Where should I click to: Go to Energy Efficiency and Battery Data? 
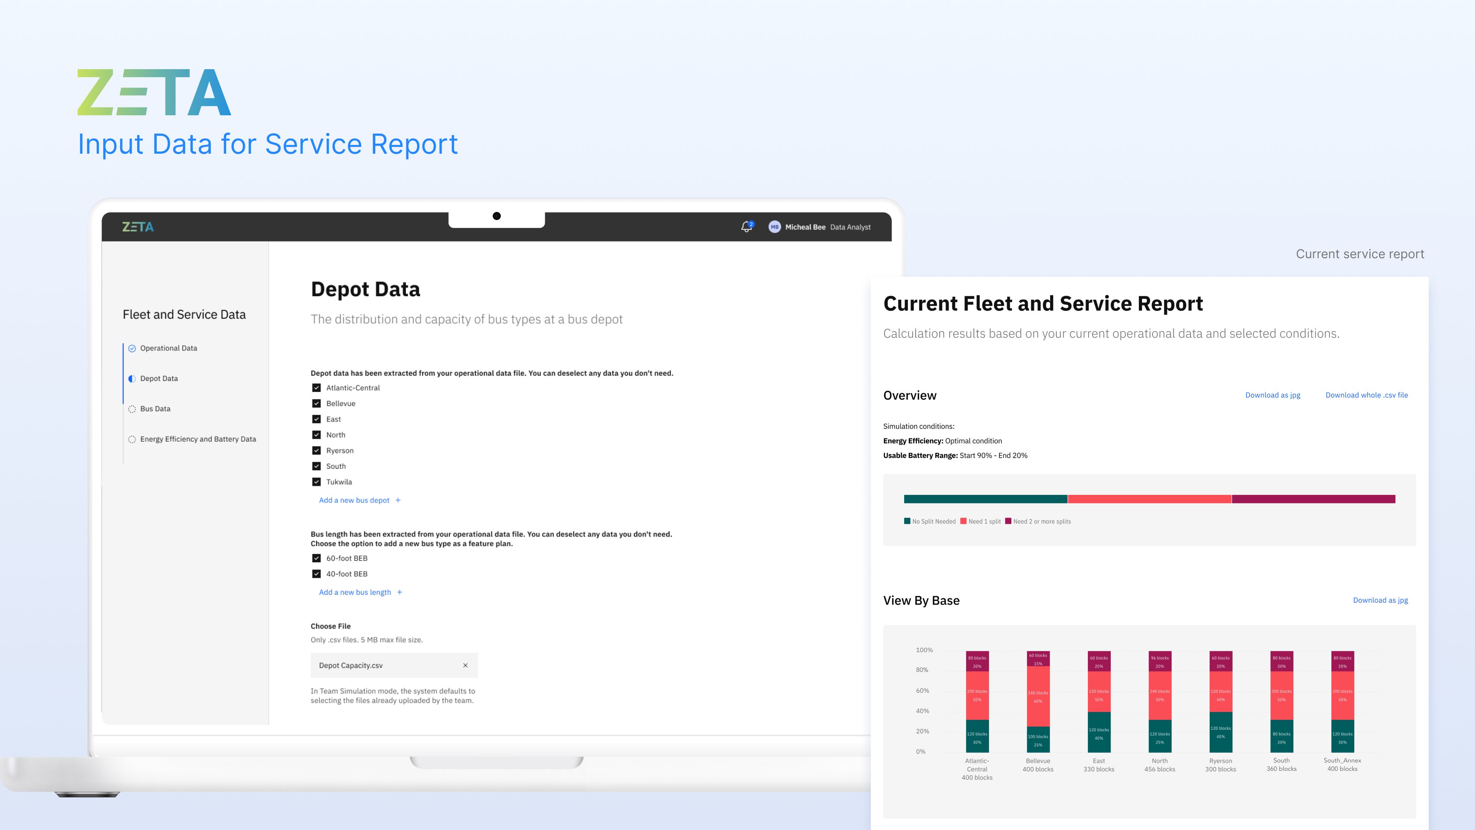point(197,439)
